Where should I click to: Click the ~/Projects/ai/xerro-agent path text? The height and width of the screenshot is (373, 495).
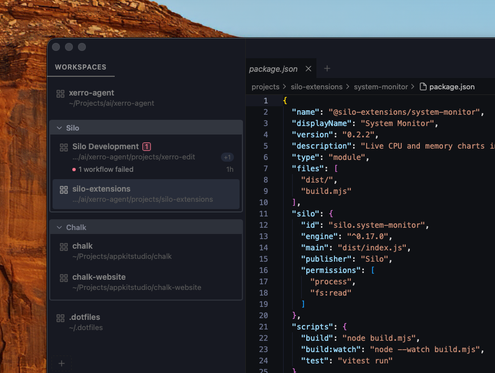112,103
